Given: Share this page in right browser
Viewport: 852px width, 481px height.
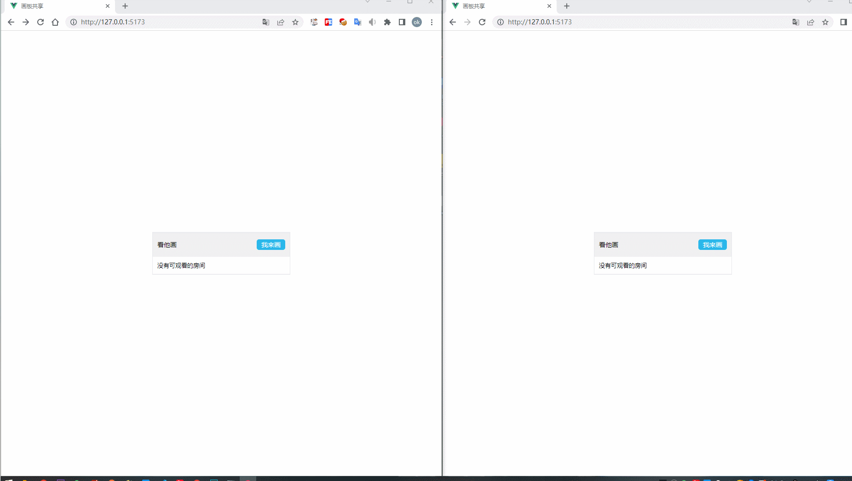Looking at the screenshot, I should 811,22.
